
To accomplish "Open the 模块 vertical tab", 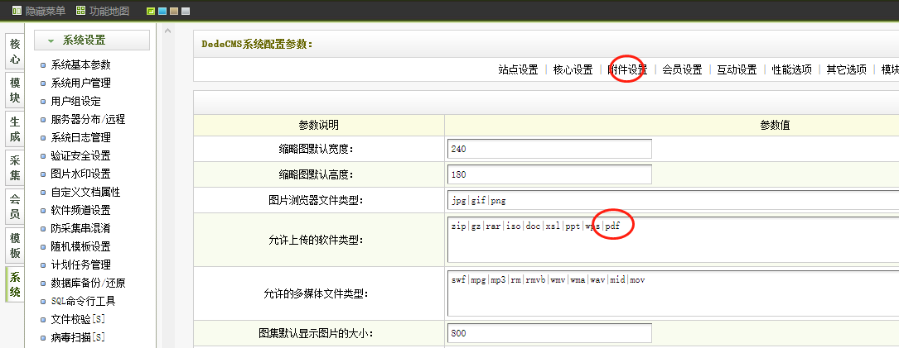I will point(15,90).
